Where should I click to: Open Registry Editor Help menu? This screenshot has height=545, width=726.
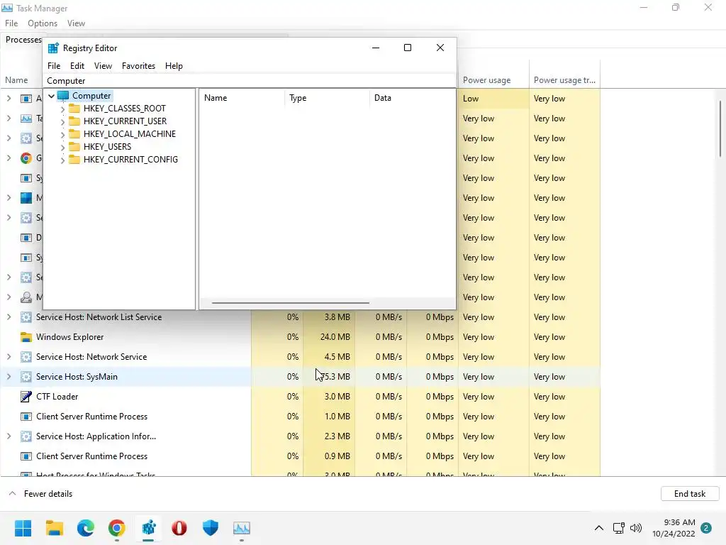(174, 66)
